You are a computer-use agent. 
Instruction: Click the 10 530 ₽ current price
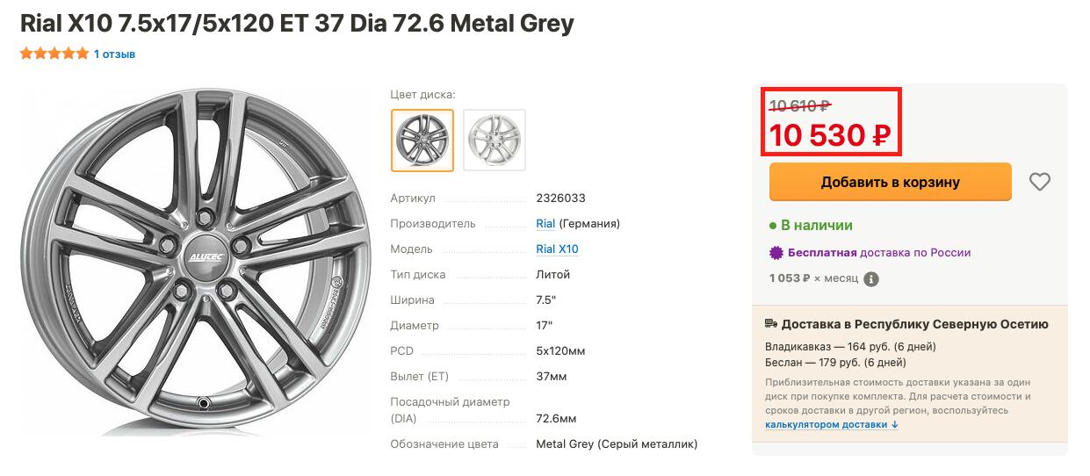(830, 136)
